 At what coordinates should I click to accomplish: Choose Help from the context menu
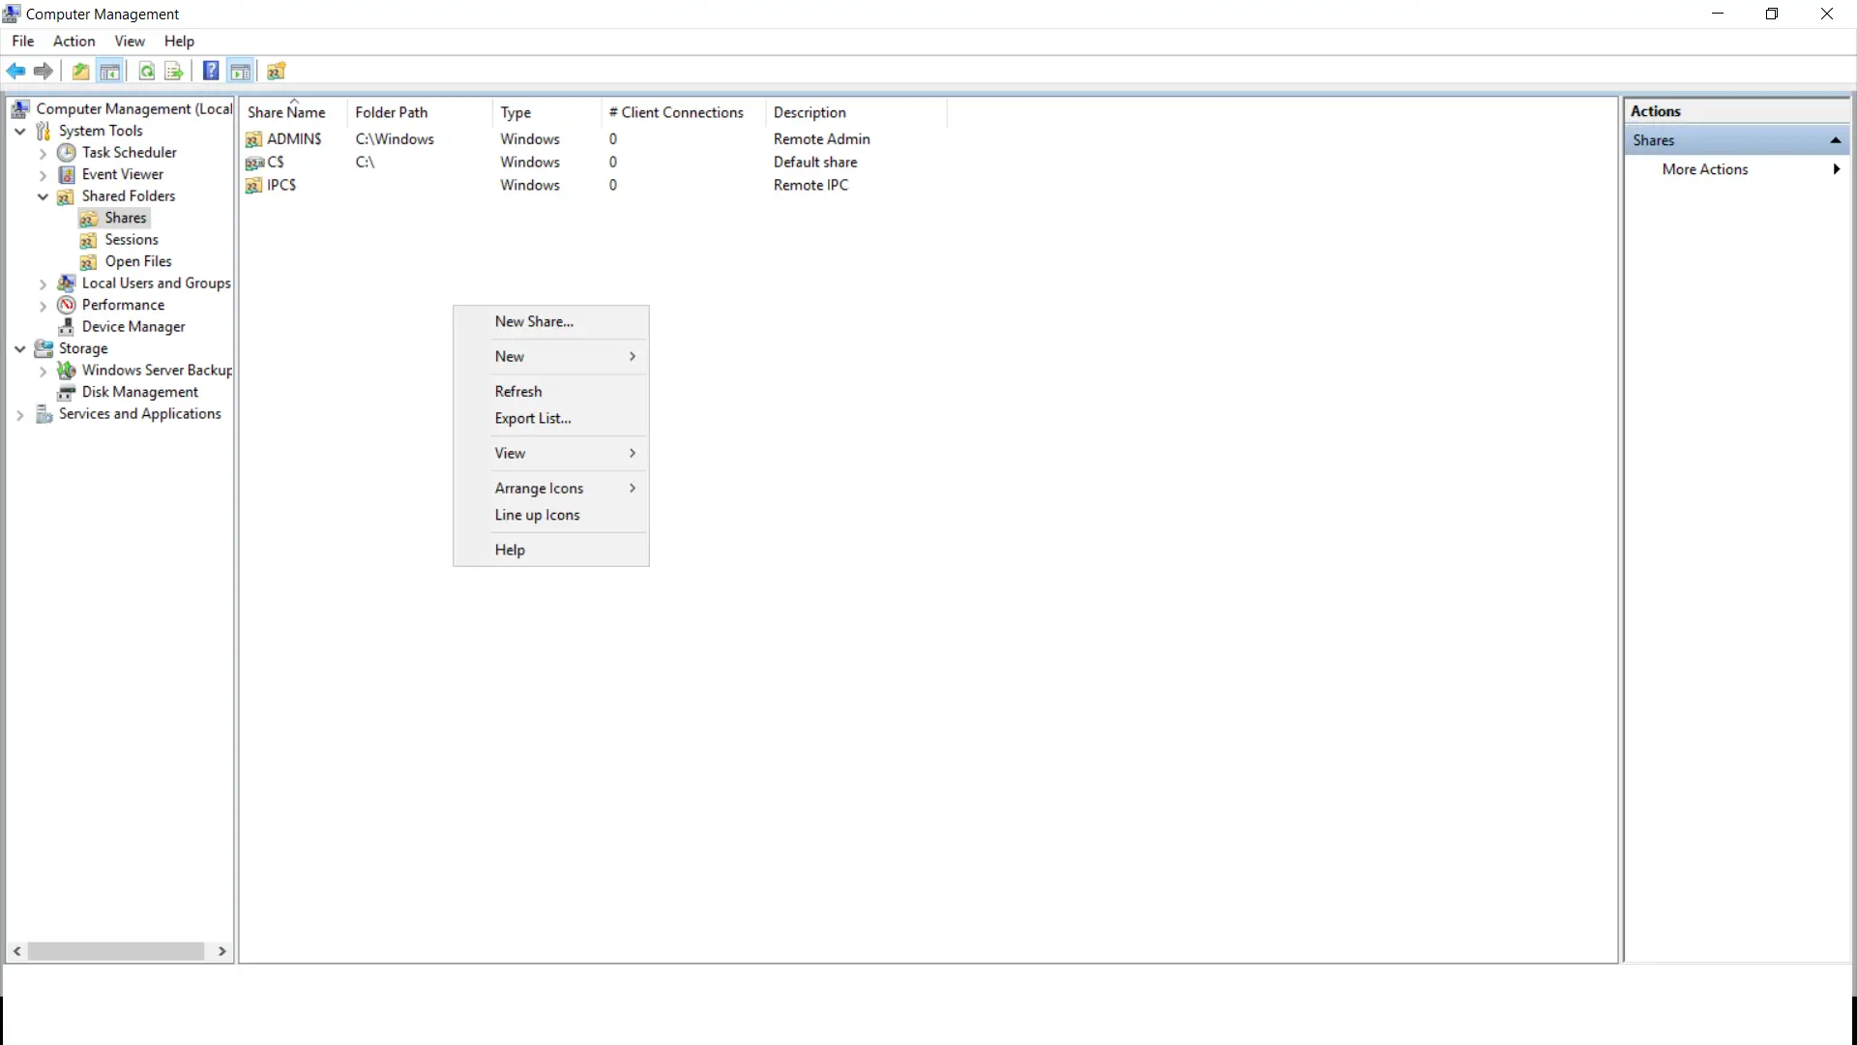click(551, 550)
